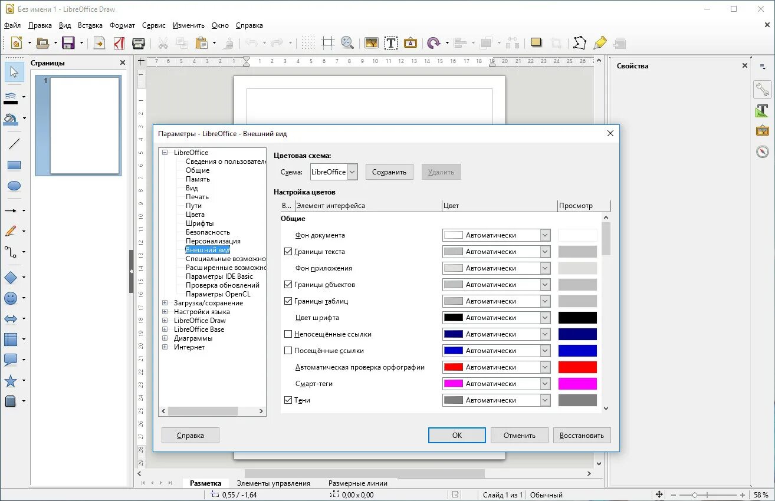This screenshot has height=501, width=775.
Task: Switch to the Элементы управления tab
Action: coord(273,483)
